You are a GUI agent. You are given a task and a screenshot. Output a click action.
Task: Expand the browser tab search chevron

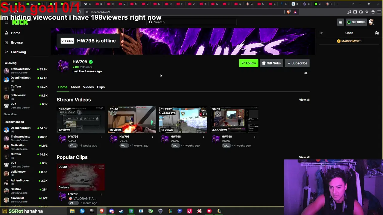[x=353, y=4]
